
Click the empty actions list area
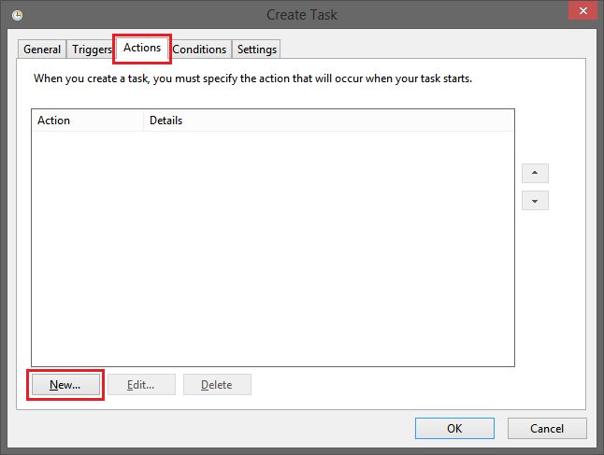(273, 249)
